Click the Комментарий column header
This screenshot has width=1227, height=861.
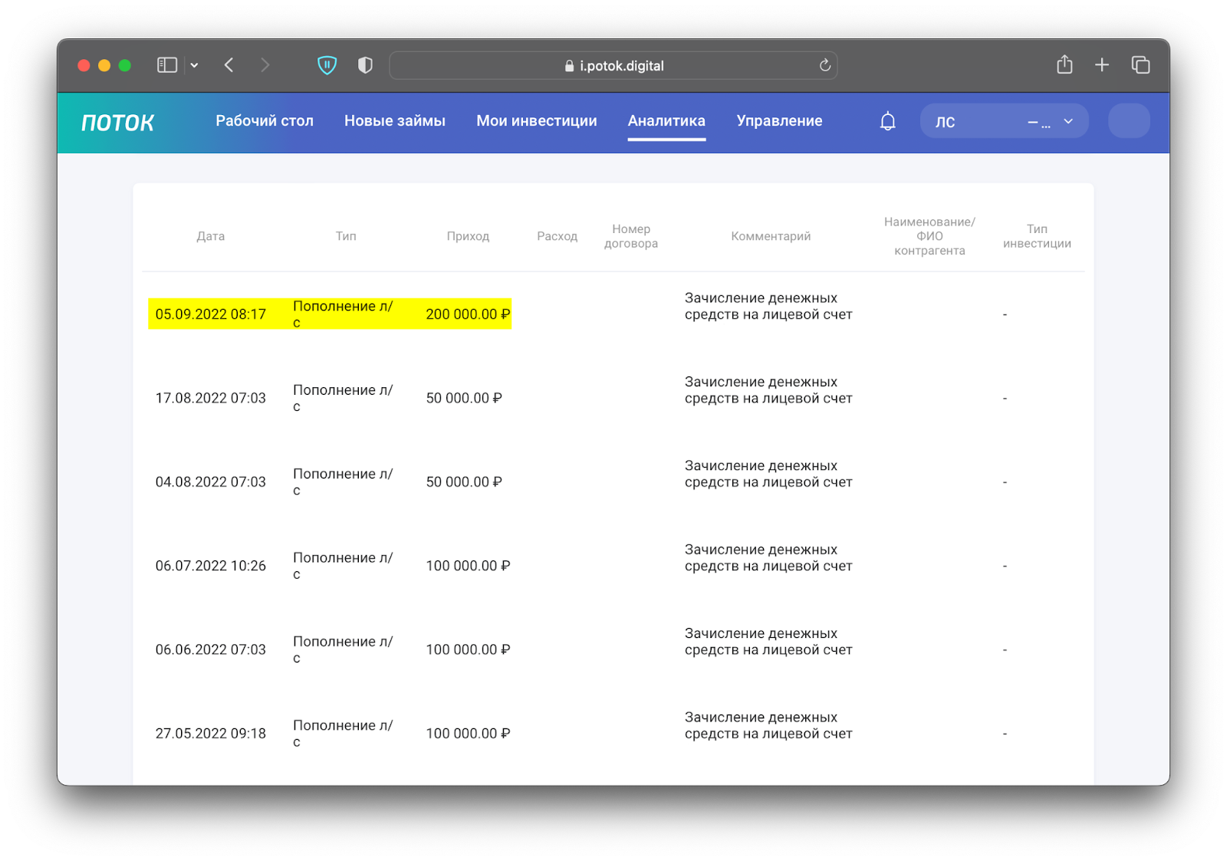(x=771, y=236)
